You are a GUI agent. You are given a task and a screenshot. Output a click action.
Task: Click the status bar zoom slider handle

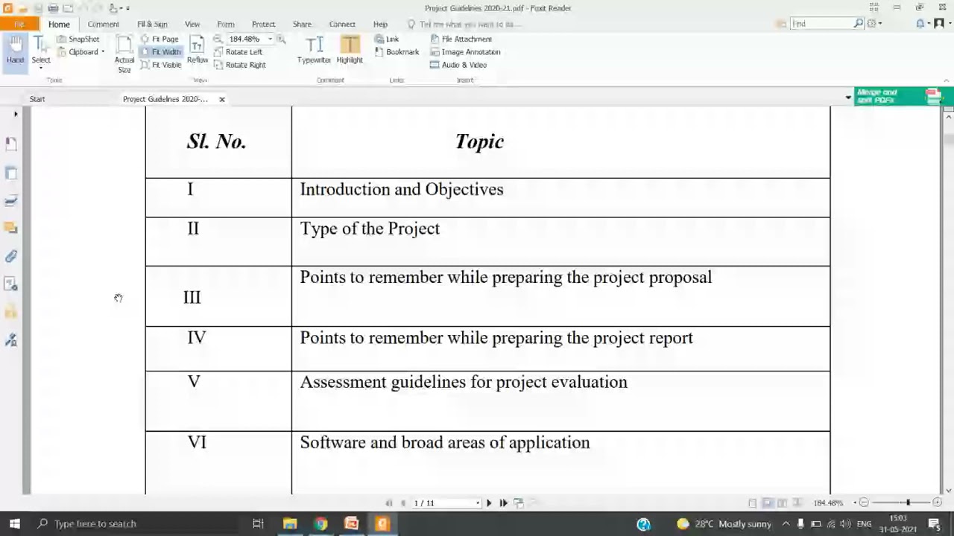908,503
